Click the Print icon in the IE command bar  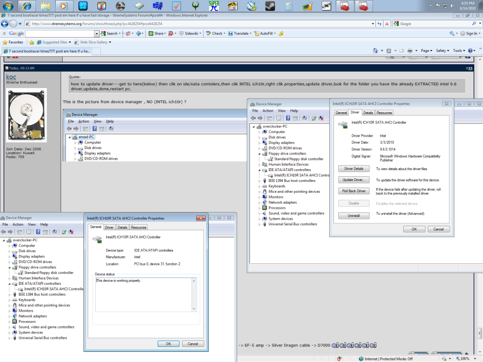[x=410, y=51]
